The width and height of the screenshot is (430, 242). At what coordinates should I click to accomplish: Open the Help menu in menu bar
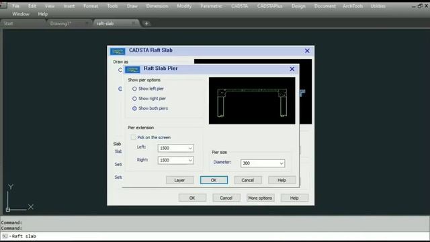[x=43, y=14]
